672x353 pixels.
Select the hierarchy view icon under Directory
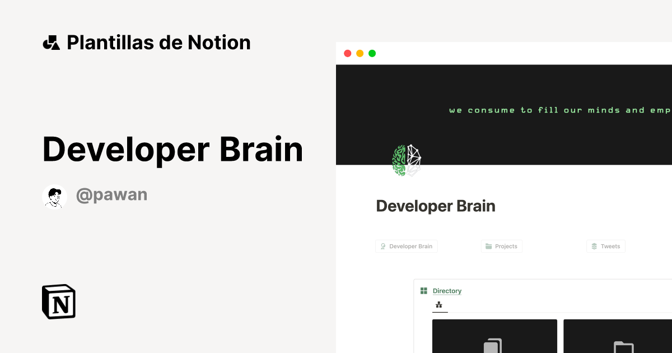coord(438,305)
